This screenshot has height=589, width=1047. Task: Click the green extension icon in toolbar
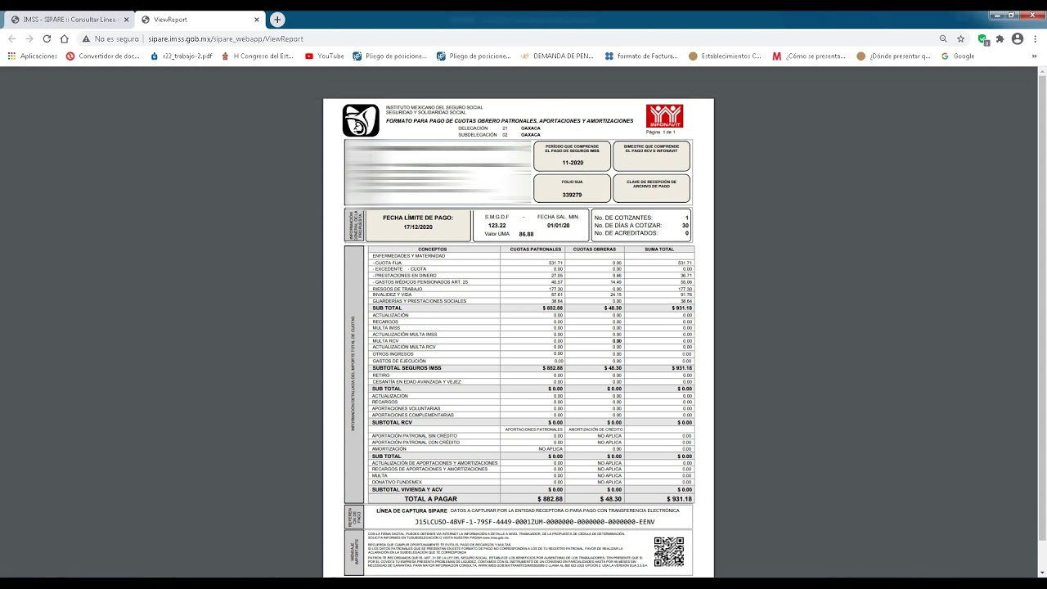point(982,38)
